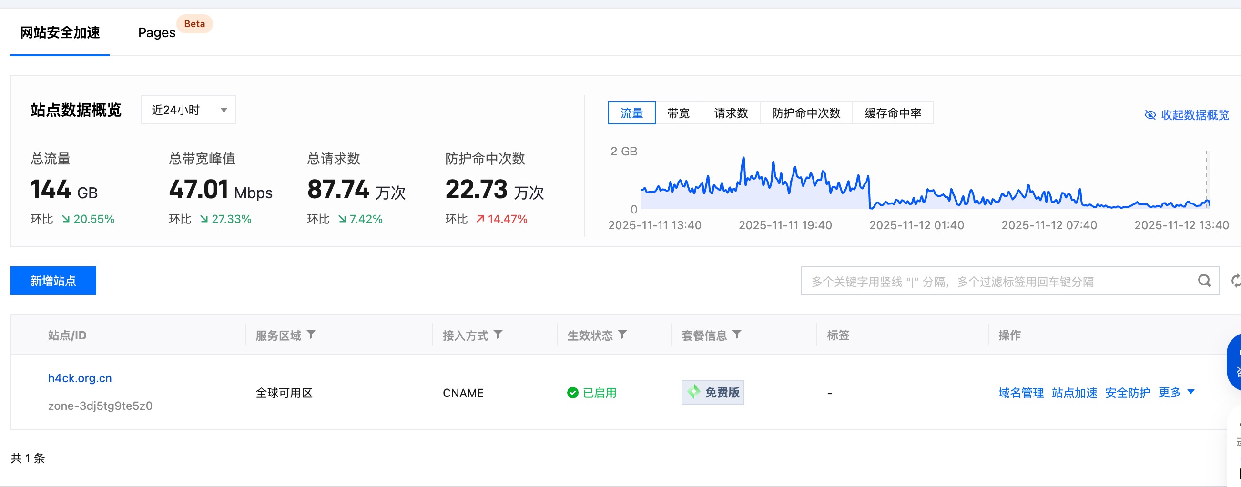Select the 网站安全加速 tab
Screen dimensions: 1241x487
click(60, 33)
